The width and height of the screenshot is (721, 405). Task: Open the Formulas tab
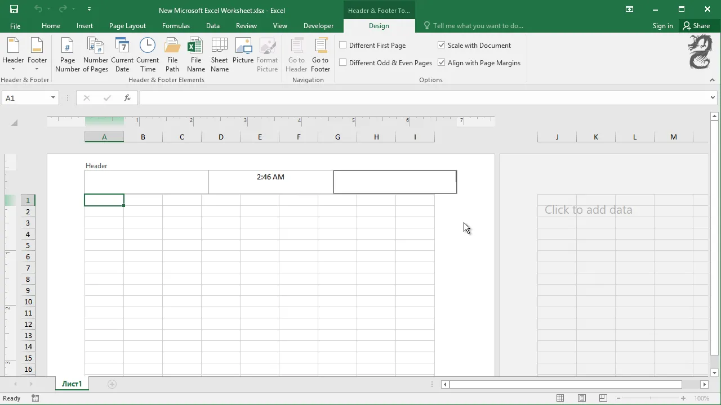pyautogui.click(x=176, y=26)
